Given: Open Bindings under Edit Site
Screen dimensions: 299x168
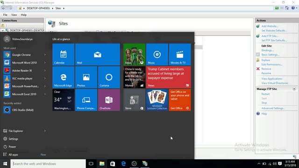Looking at the screenshot, I should [268, 50].
